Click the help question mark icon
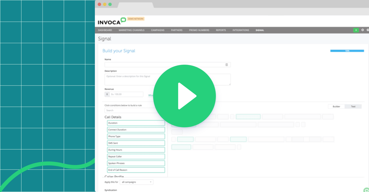Screen dimensions: 369x192 (x=367, y=30)
